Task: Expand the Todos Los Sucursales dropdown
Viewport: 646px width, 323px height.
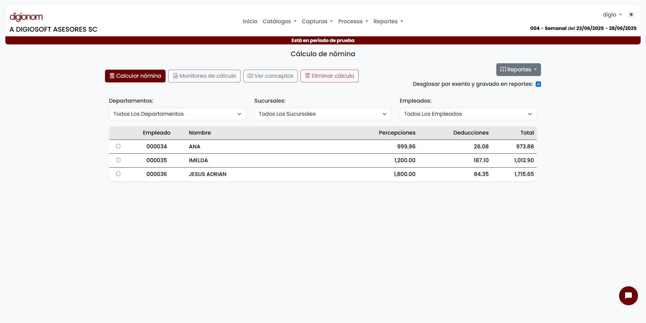Action: click(323, 114)
